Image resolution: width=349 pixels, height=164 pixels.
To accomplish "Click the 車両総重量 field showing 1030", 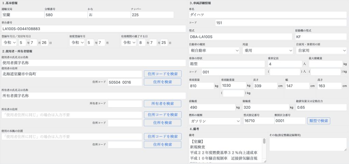I will tap(233, 85).
